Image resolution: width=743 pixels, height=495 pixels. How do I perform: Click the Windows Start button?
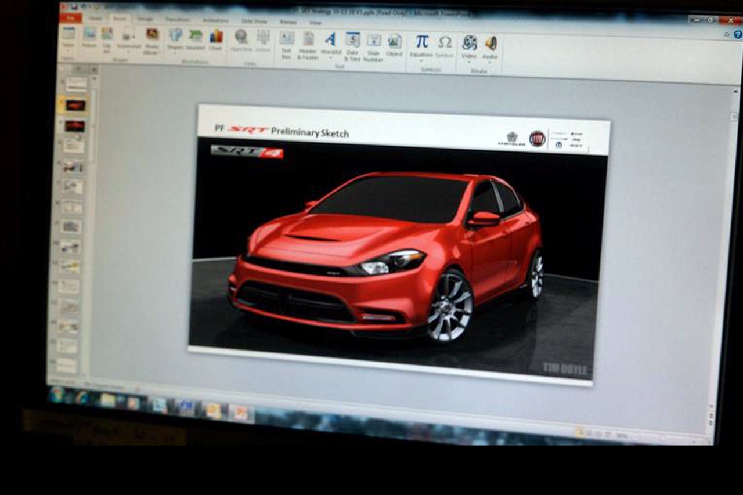click(57, 395)
